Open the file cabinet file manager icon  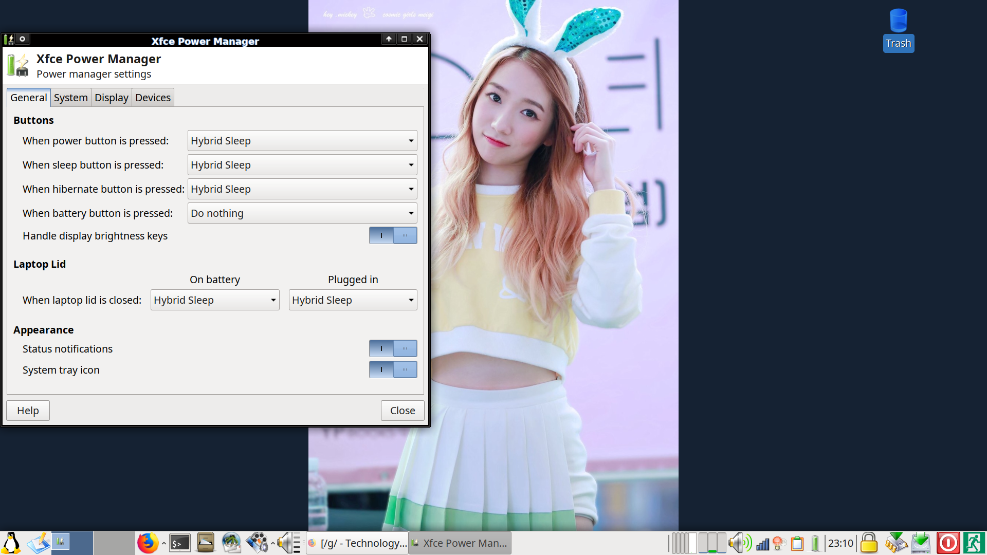click(206, 543)
